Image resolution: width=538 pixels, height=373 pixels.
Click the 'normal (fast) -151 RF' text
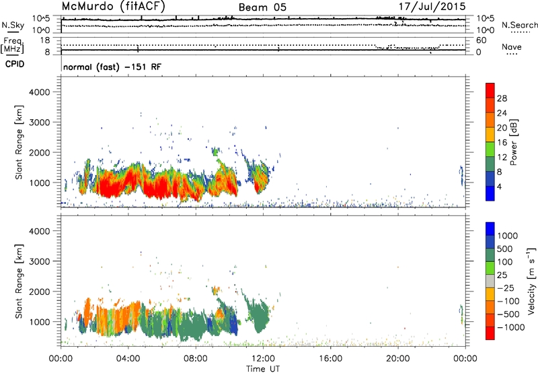(x=112, y=67)
